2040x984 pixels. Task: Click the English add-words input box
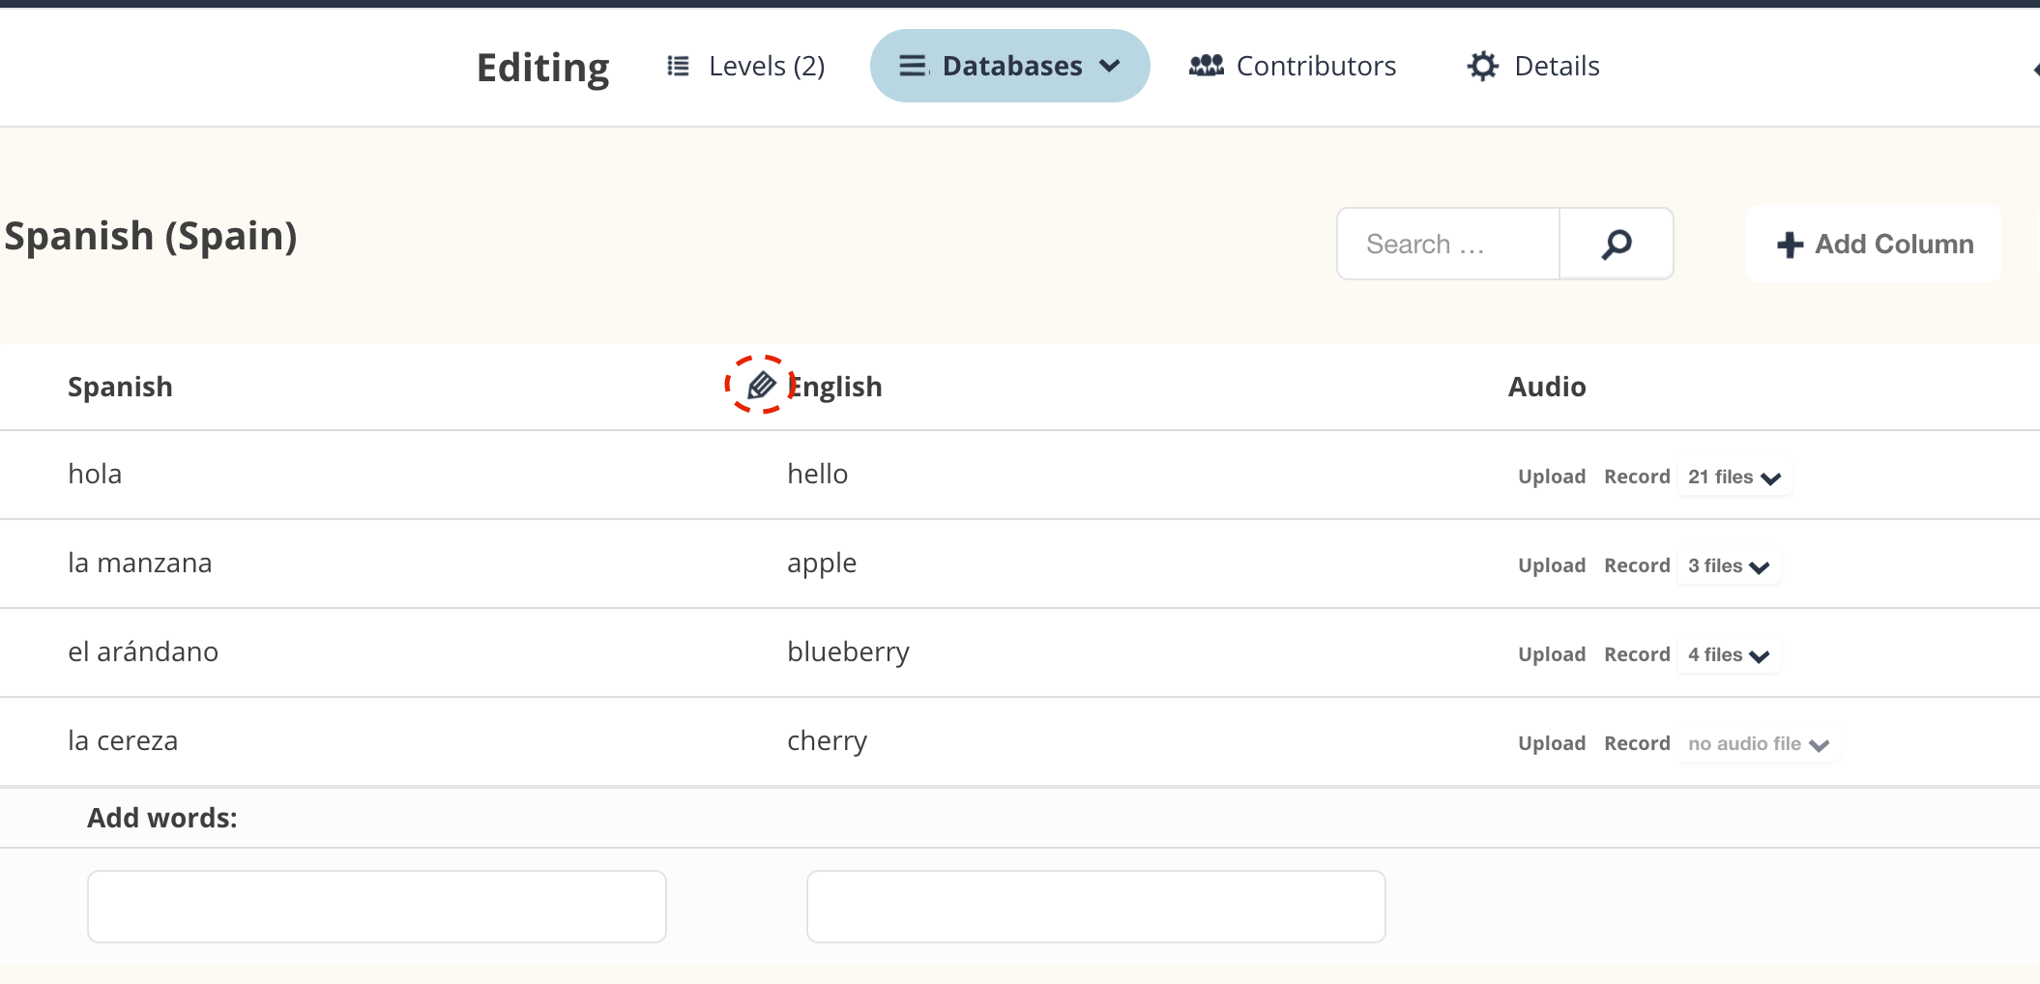[x=1095, y=907]
